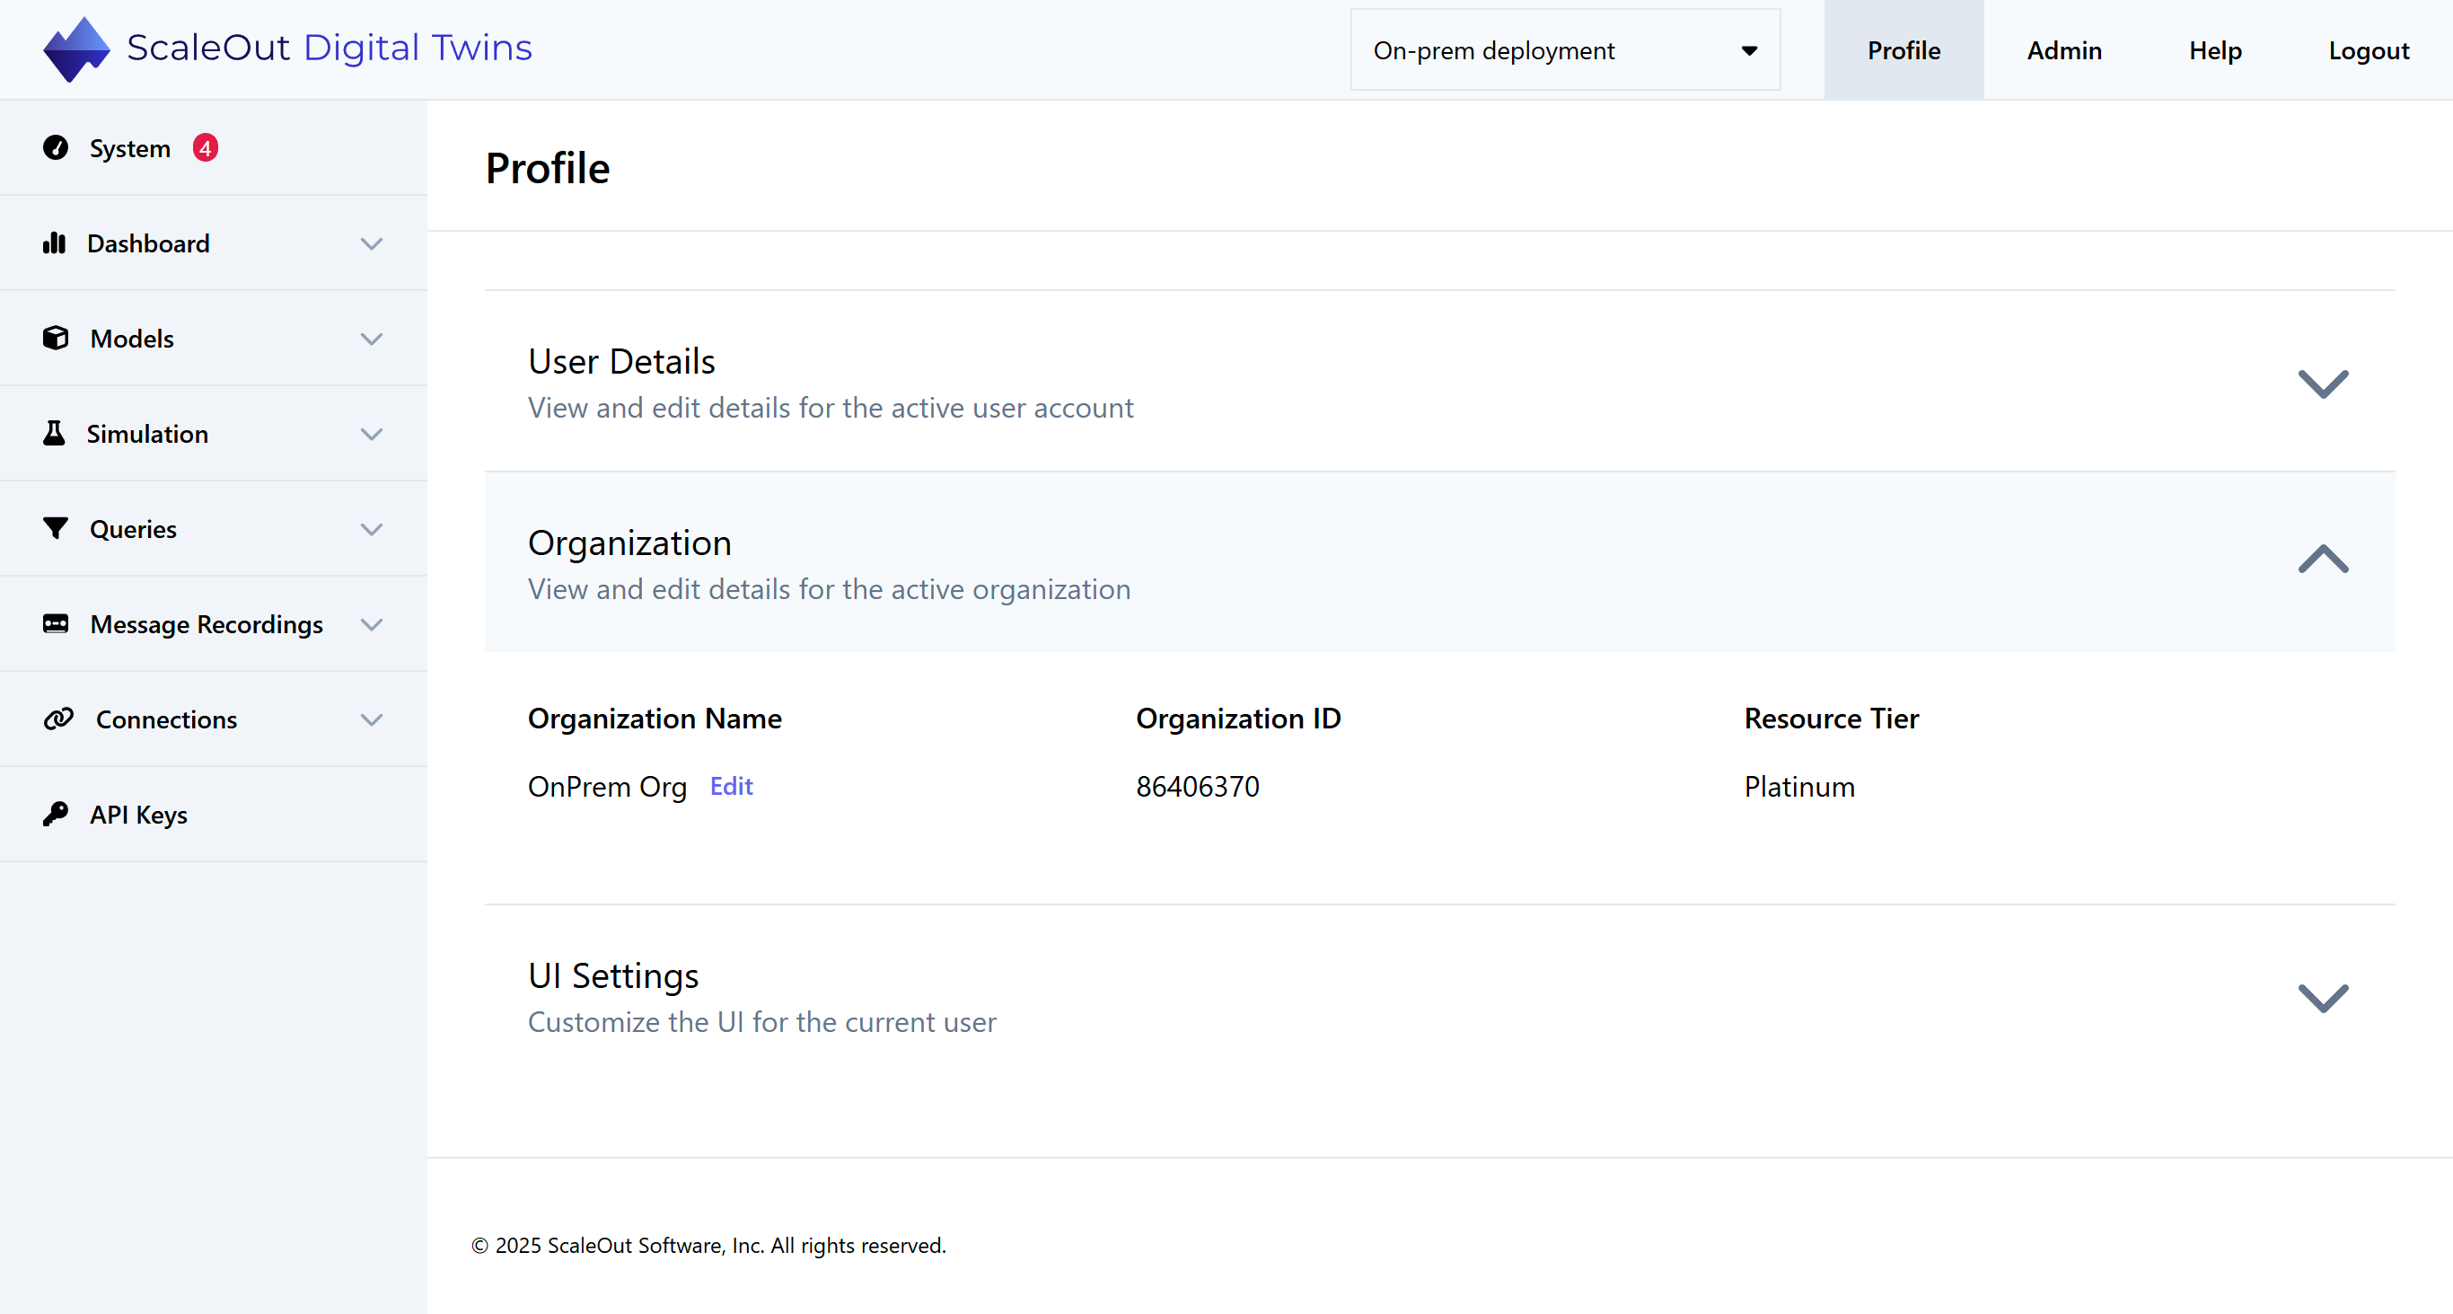Click the Organization Name column label
The height and width of the screenshot is (1314, 2453).
point(655,719)
